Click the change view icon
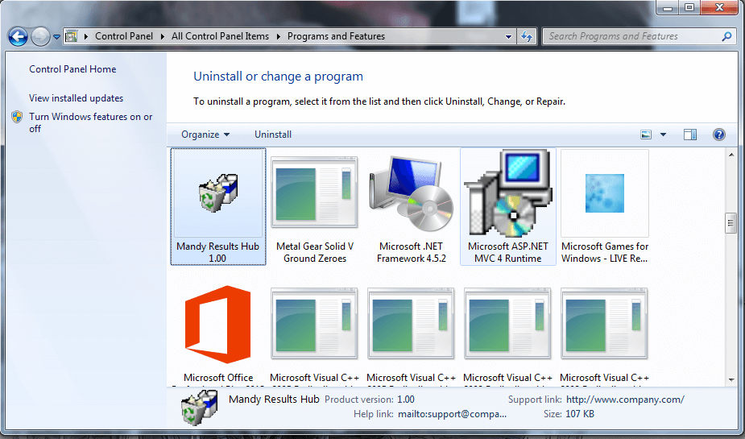745x439 pixels. click(646, 135)
